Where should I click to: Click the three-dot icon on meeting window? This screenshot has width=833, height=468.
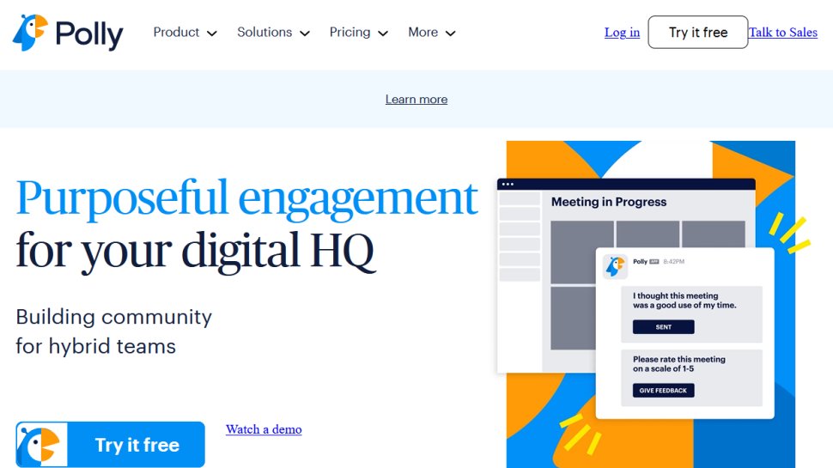pyautogui.click(x=508, y=185)
